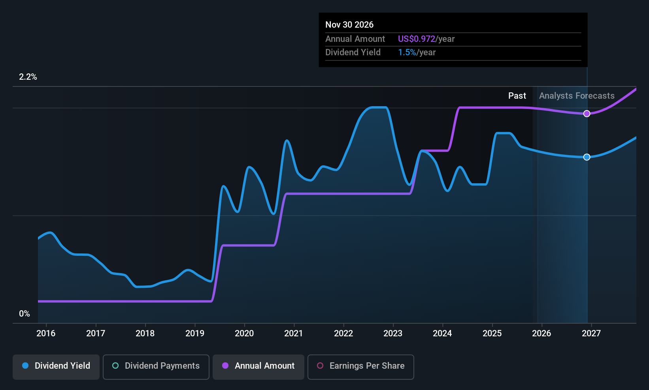The height and width of the screenshot is (390, 649).
Task: Click the tooltip's Annual Amount label
Action: pyautogui.click(x=355, y=39)
